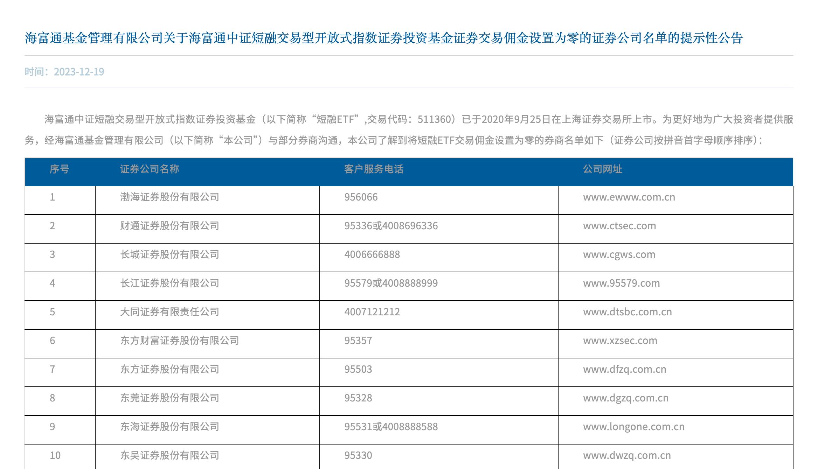Select phone number 4007121212
The width and height of the screenshot is (818, 469).
click(x=372, y=312)
